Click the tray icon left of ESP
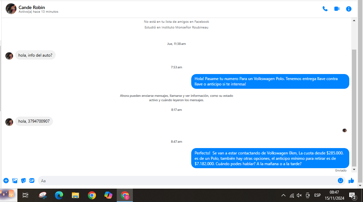The width and height of the screenshot is (363, 202). click(308, 195)
